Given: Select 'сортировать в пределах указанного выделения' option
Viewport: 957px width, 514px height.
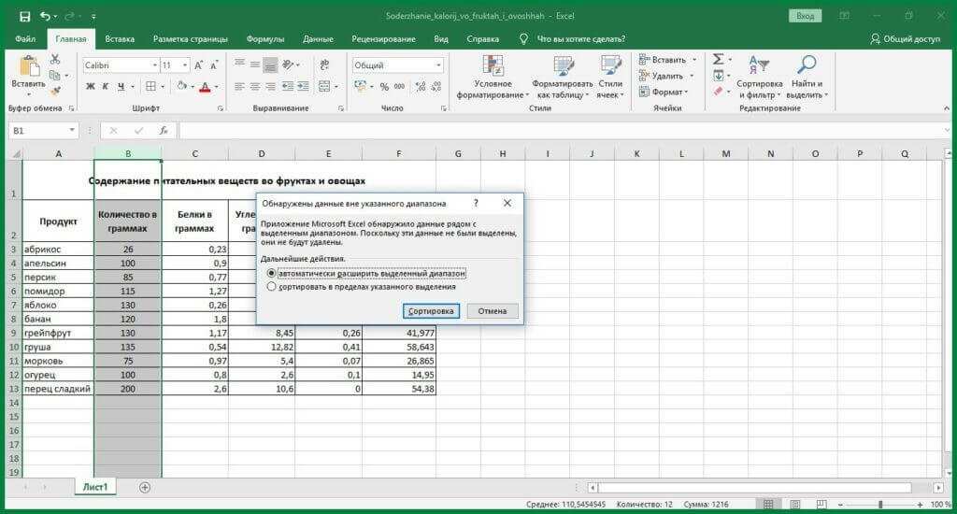Looking at the screenshot, I should 272,287.
